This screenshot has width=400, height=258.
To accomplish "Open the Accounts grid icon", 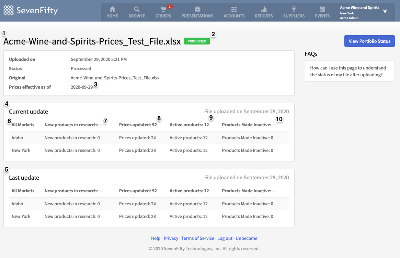I will 234,10.
